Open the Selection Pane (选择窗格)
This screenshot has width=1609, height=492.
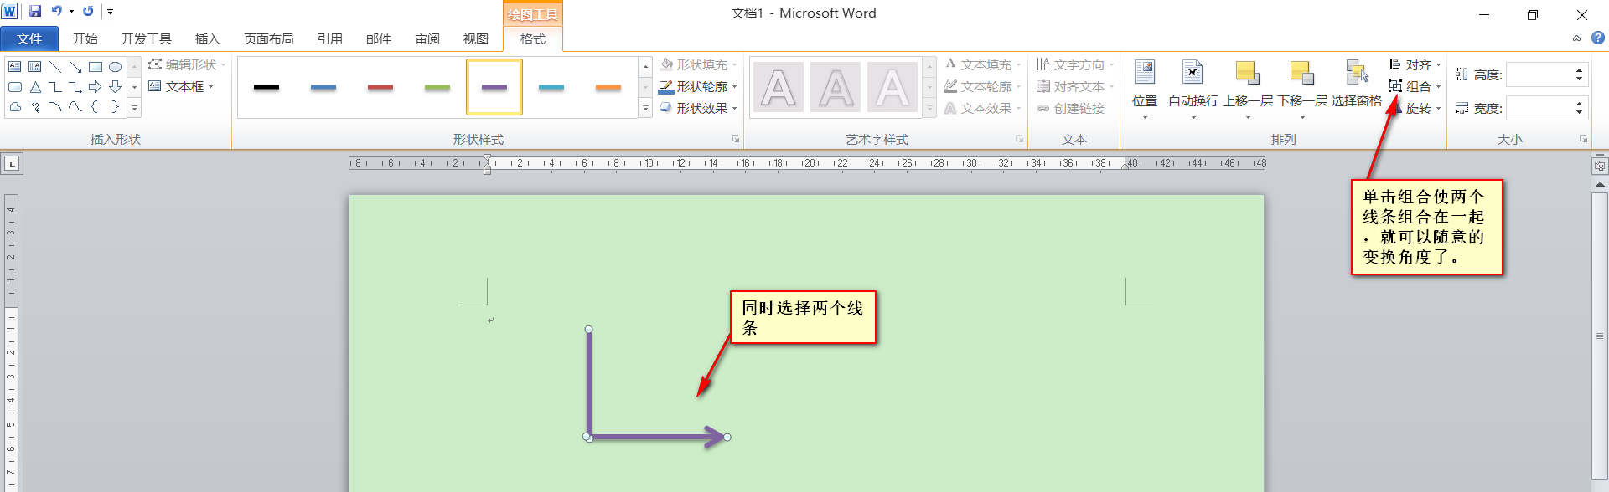click(1357, 84)
